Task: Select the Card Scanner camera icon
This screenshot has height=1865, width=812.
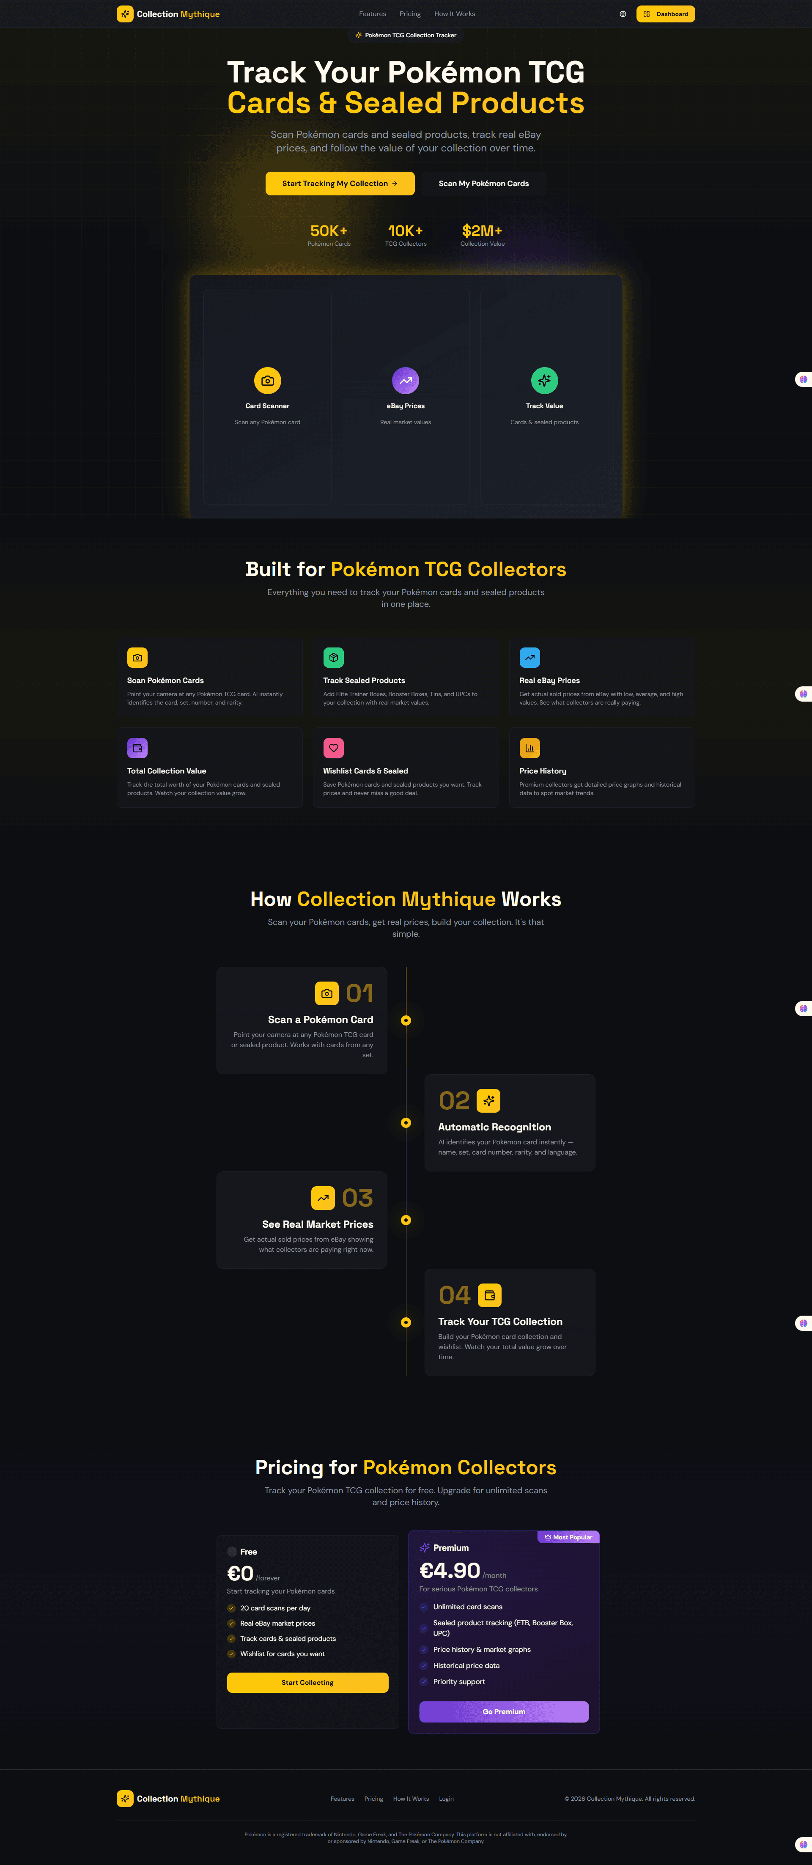Action: 267,380
